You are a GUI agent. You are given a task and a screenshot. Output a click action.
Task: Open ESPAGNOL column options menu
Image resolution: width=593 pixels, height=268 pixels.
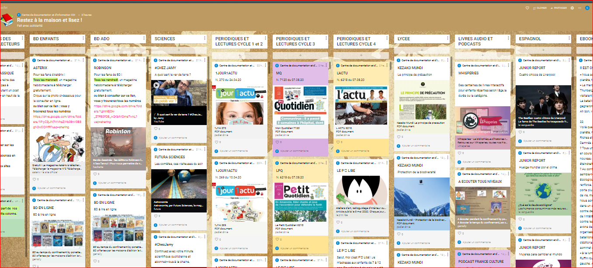(569, 38)
